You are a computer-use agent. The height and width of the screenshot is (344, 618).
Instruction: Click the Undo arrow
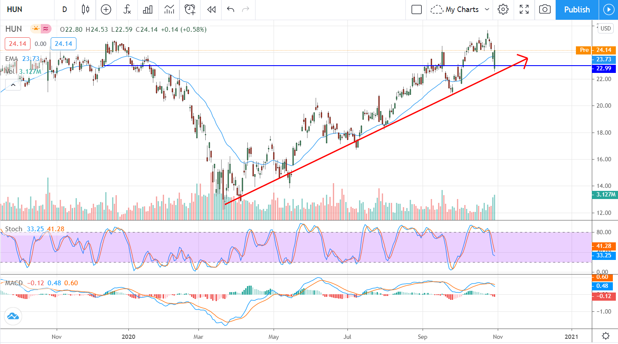(x=231, y=9)
